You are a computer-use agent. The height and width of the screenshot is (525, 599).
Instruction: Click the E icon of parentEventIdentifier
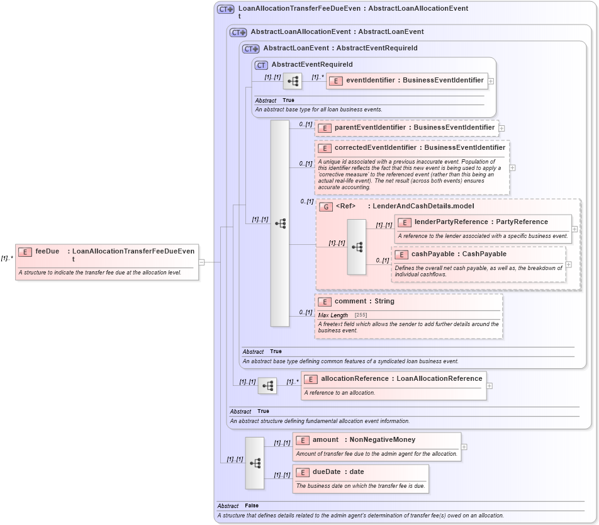coord(325,128)
